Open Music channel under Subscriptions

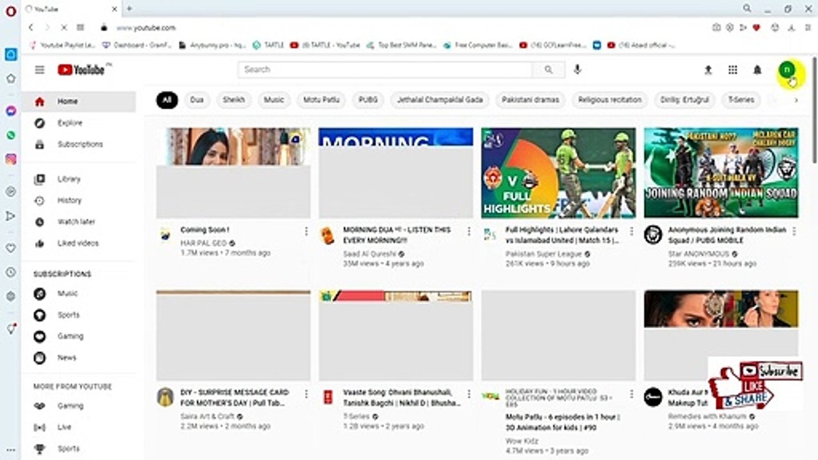pos(79,294)
